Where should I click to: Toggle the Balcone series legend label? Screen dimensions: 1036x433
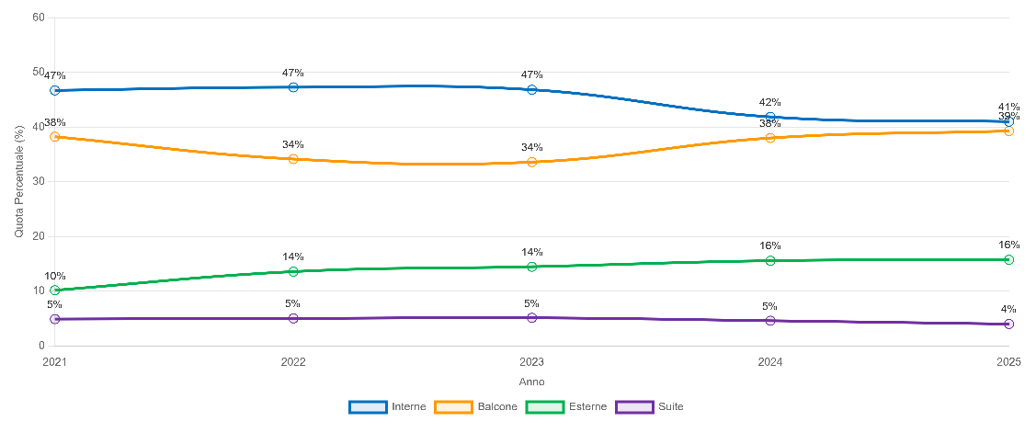tap(498, 406)
